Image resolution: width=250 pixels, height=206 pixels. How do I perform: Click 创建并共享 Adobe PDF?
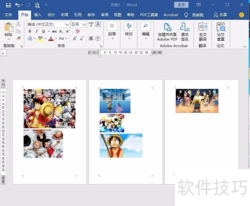pos(167,32)
